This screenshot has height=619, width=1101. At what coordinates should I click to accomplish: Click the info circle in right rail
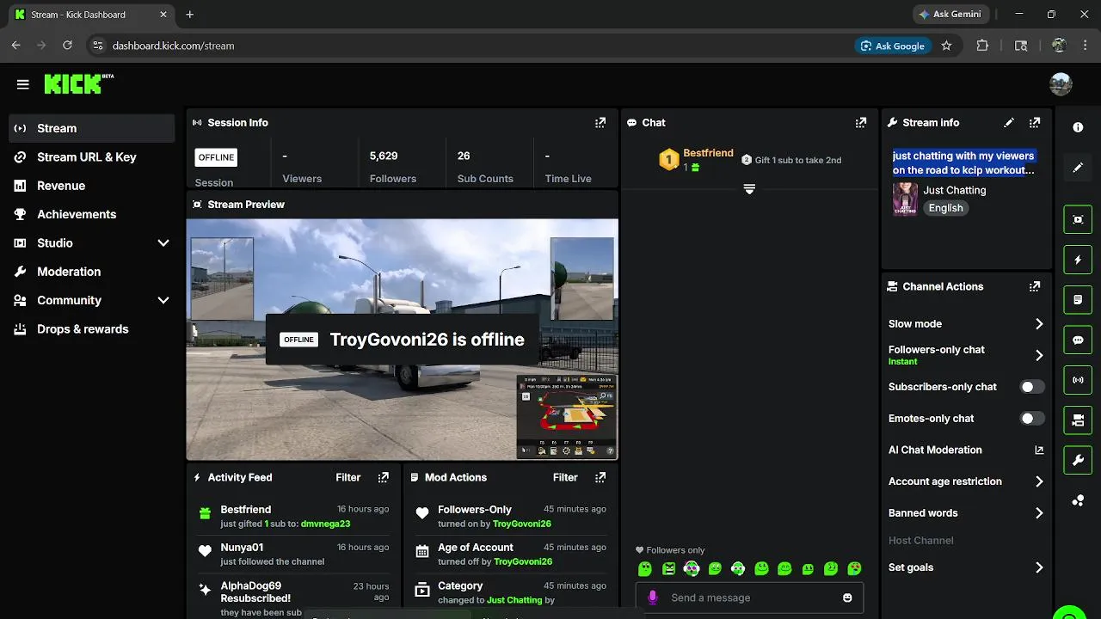pyautogui.click(x=1078, y=127)
